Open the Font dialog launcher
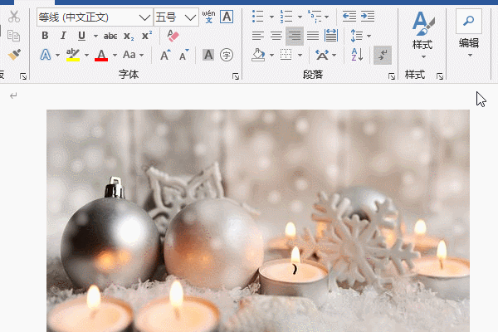The width and height of the screenshot is (498, 332). (x=236, y=76)
